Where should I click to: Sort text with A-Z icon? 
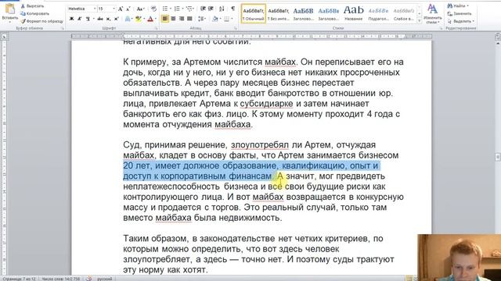[222, 9]
